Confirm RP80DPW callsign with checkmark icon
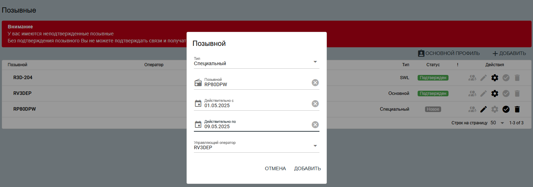The width and height of the screenshot is (533, 187). tap(506, 109)
